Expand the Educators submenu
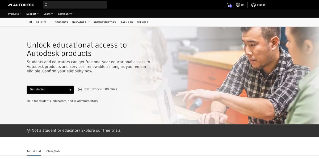 81,22
